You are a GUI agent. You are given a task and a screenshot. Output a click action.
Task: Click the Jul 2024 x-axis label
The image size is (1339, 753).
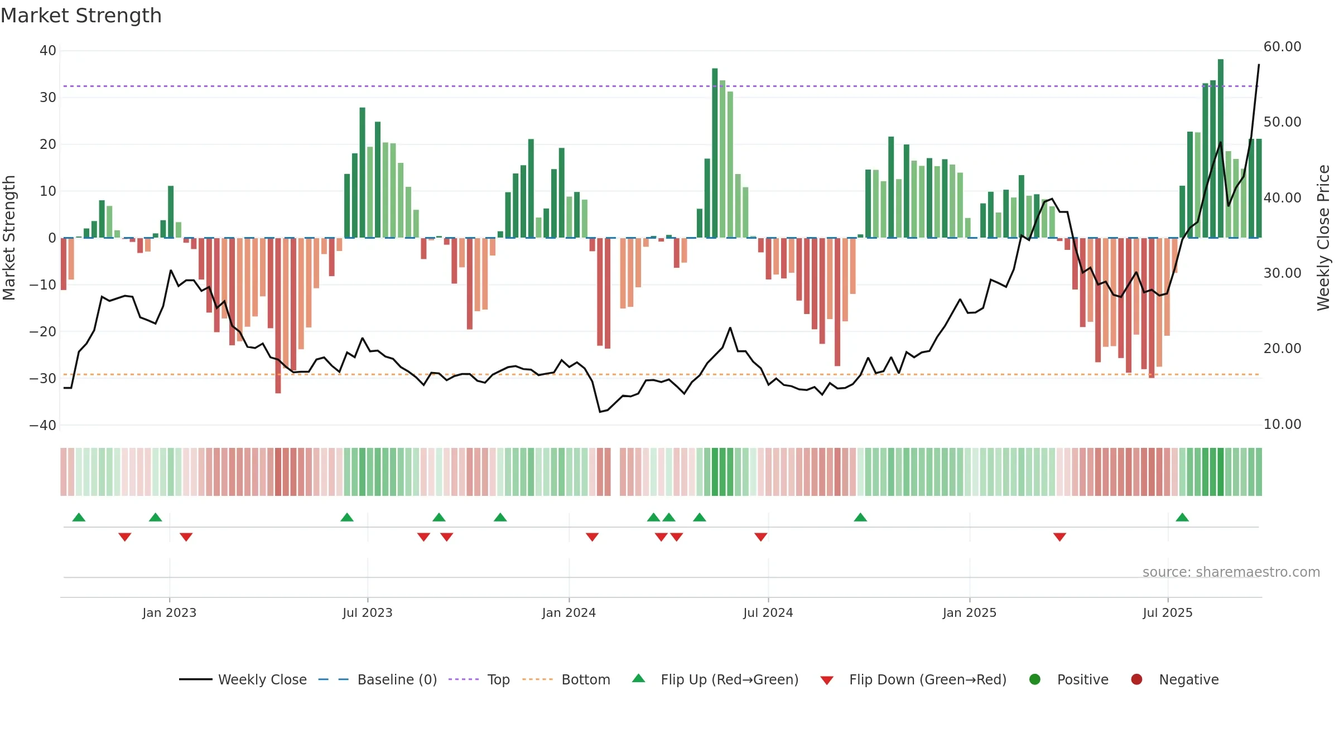point(768,612)
